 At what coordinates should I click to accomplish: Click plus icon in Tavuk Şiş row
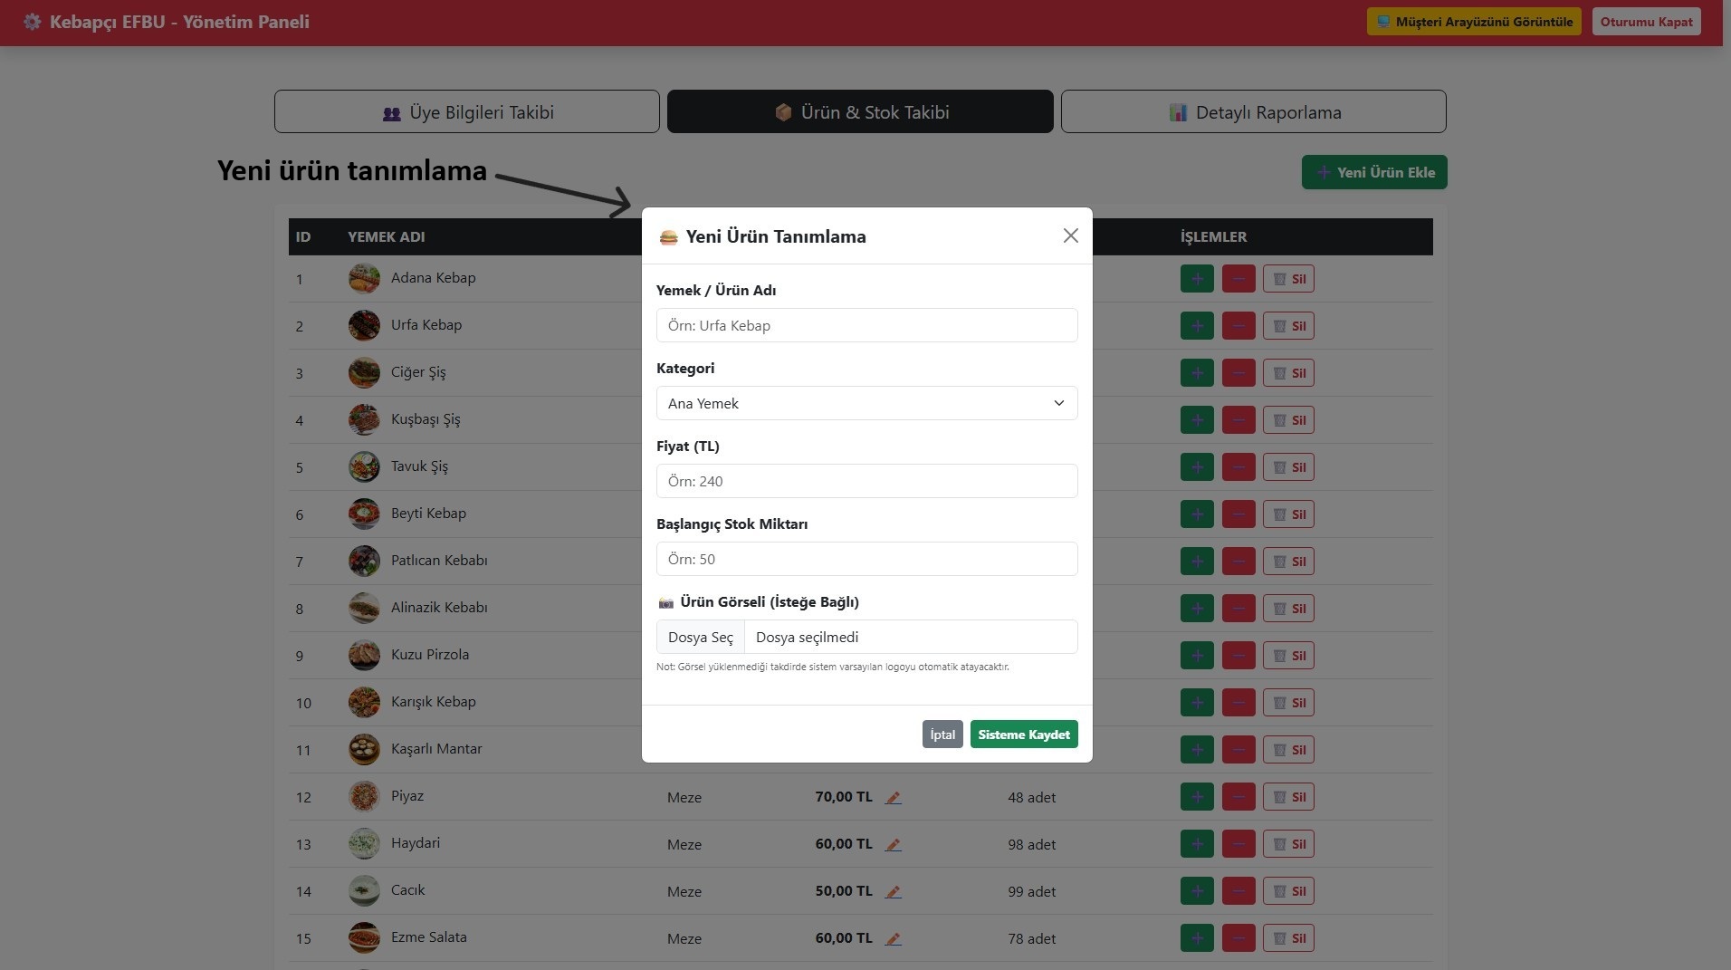pyautogui.click(x=1197, y=467)
